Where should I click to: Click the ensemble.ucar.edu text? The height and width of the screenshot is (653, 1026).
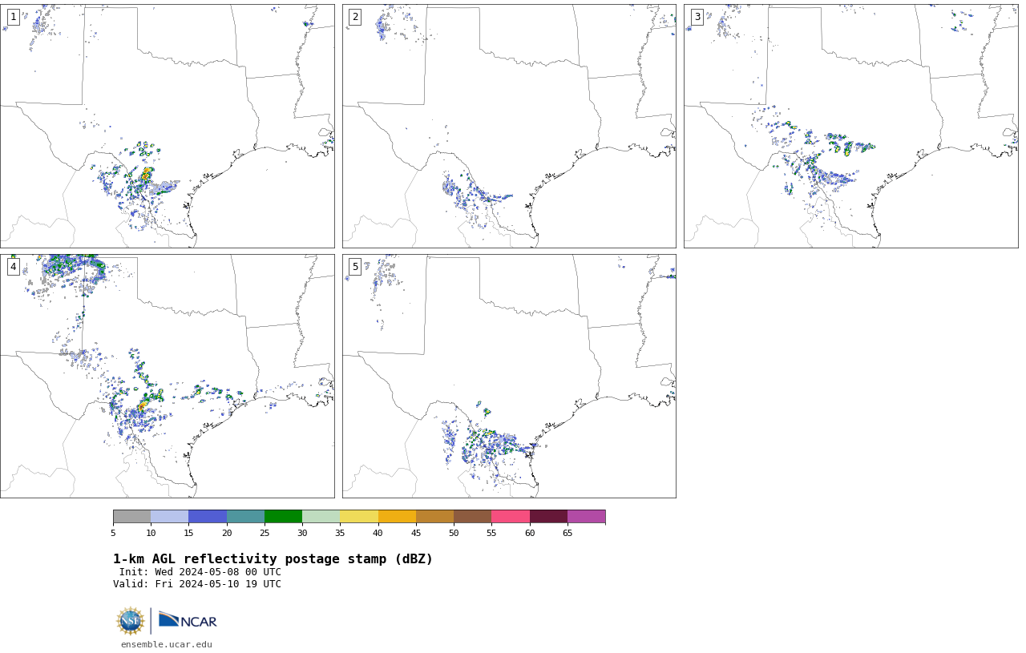coord(167,644)
